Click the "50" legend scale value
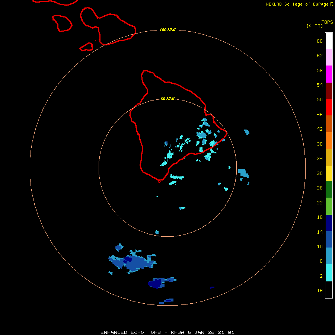Screen dimensions: 335x335 click(320, 100)
